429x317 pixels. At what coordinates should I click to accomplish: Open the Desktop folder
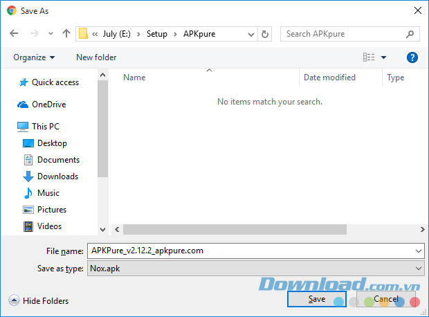tap(52, 143)
